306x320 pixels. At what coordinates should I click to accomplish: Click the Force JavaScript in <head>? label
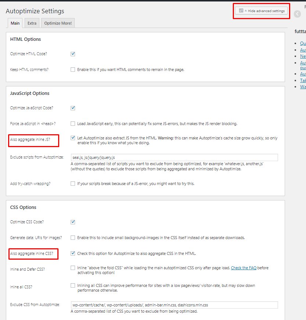[x=33, y=124]
